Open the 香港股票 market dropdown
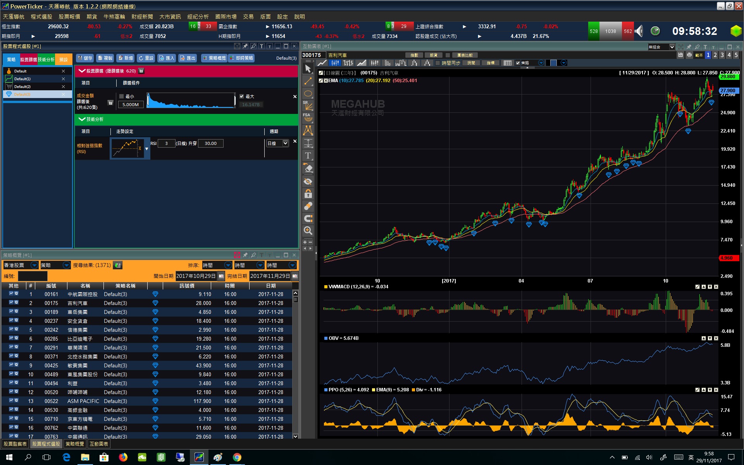The image size is (744, 465). pyautogui.click(x=21, y=265)
